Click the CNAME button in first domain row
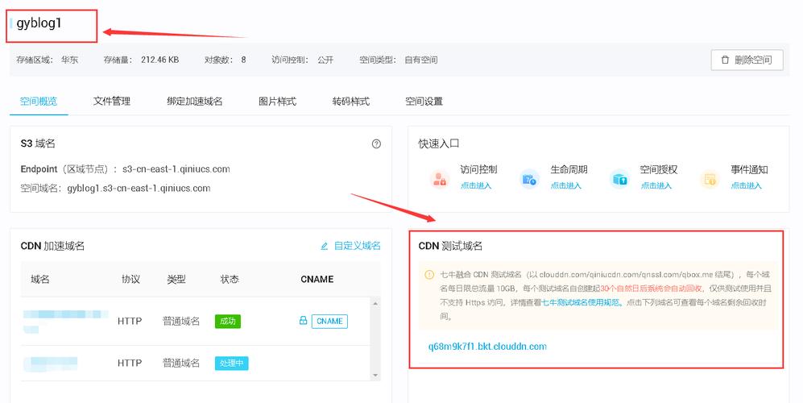The height and width of the screenshot is (403, 803). [x=329, y=321]
